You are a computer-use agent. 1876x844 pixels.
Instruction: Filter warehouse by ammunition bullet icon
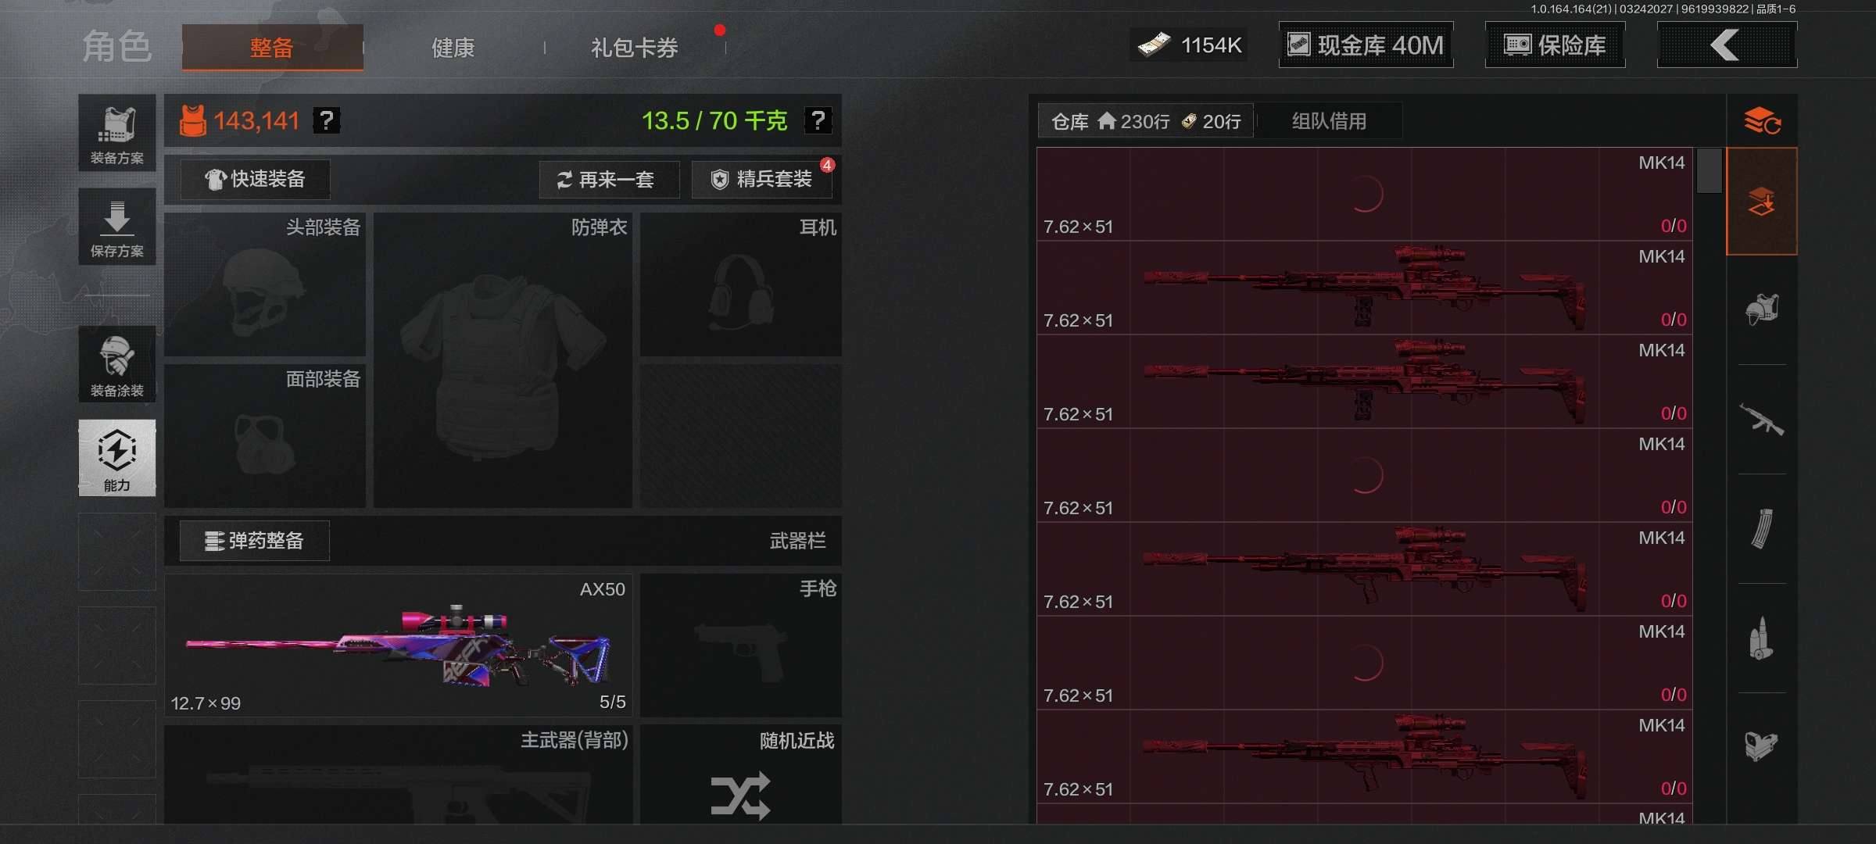[x=1762, y=638]
